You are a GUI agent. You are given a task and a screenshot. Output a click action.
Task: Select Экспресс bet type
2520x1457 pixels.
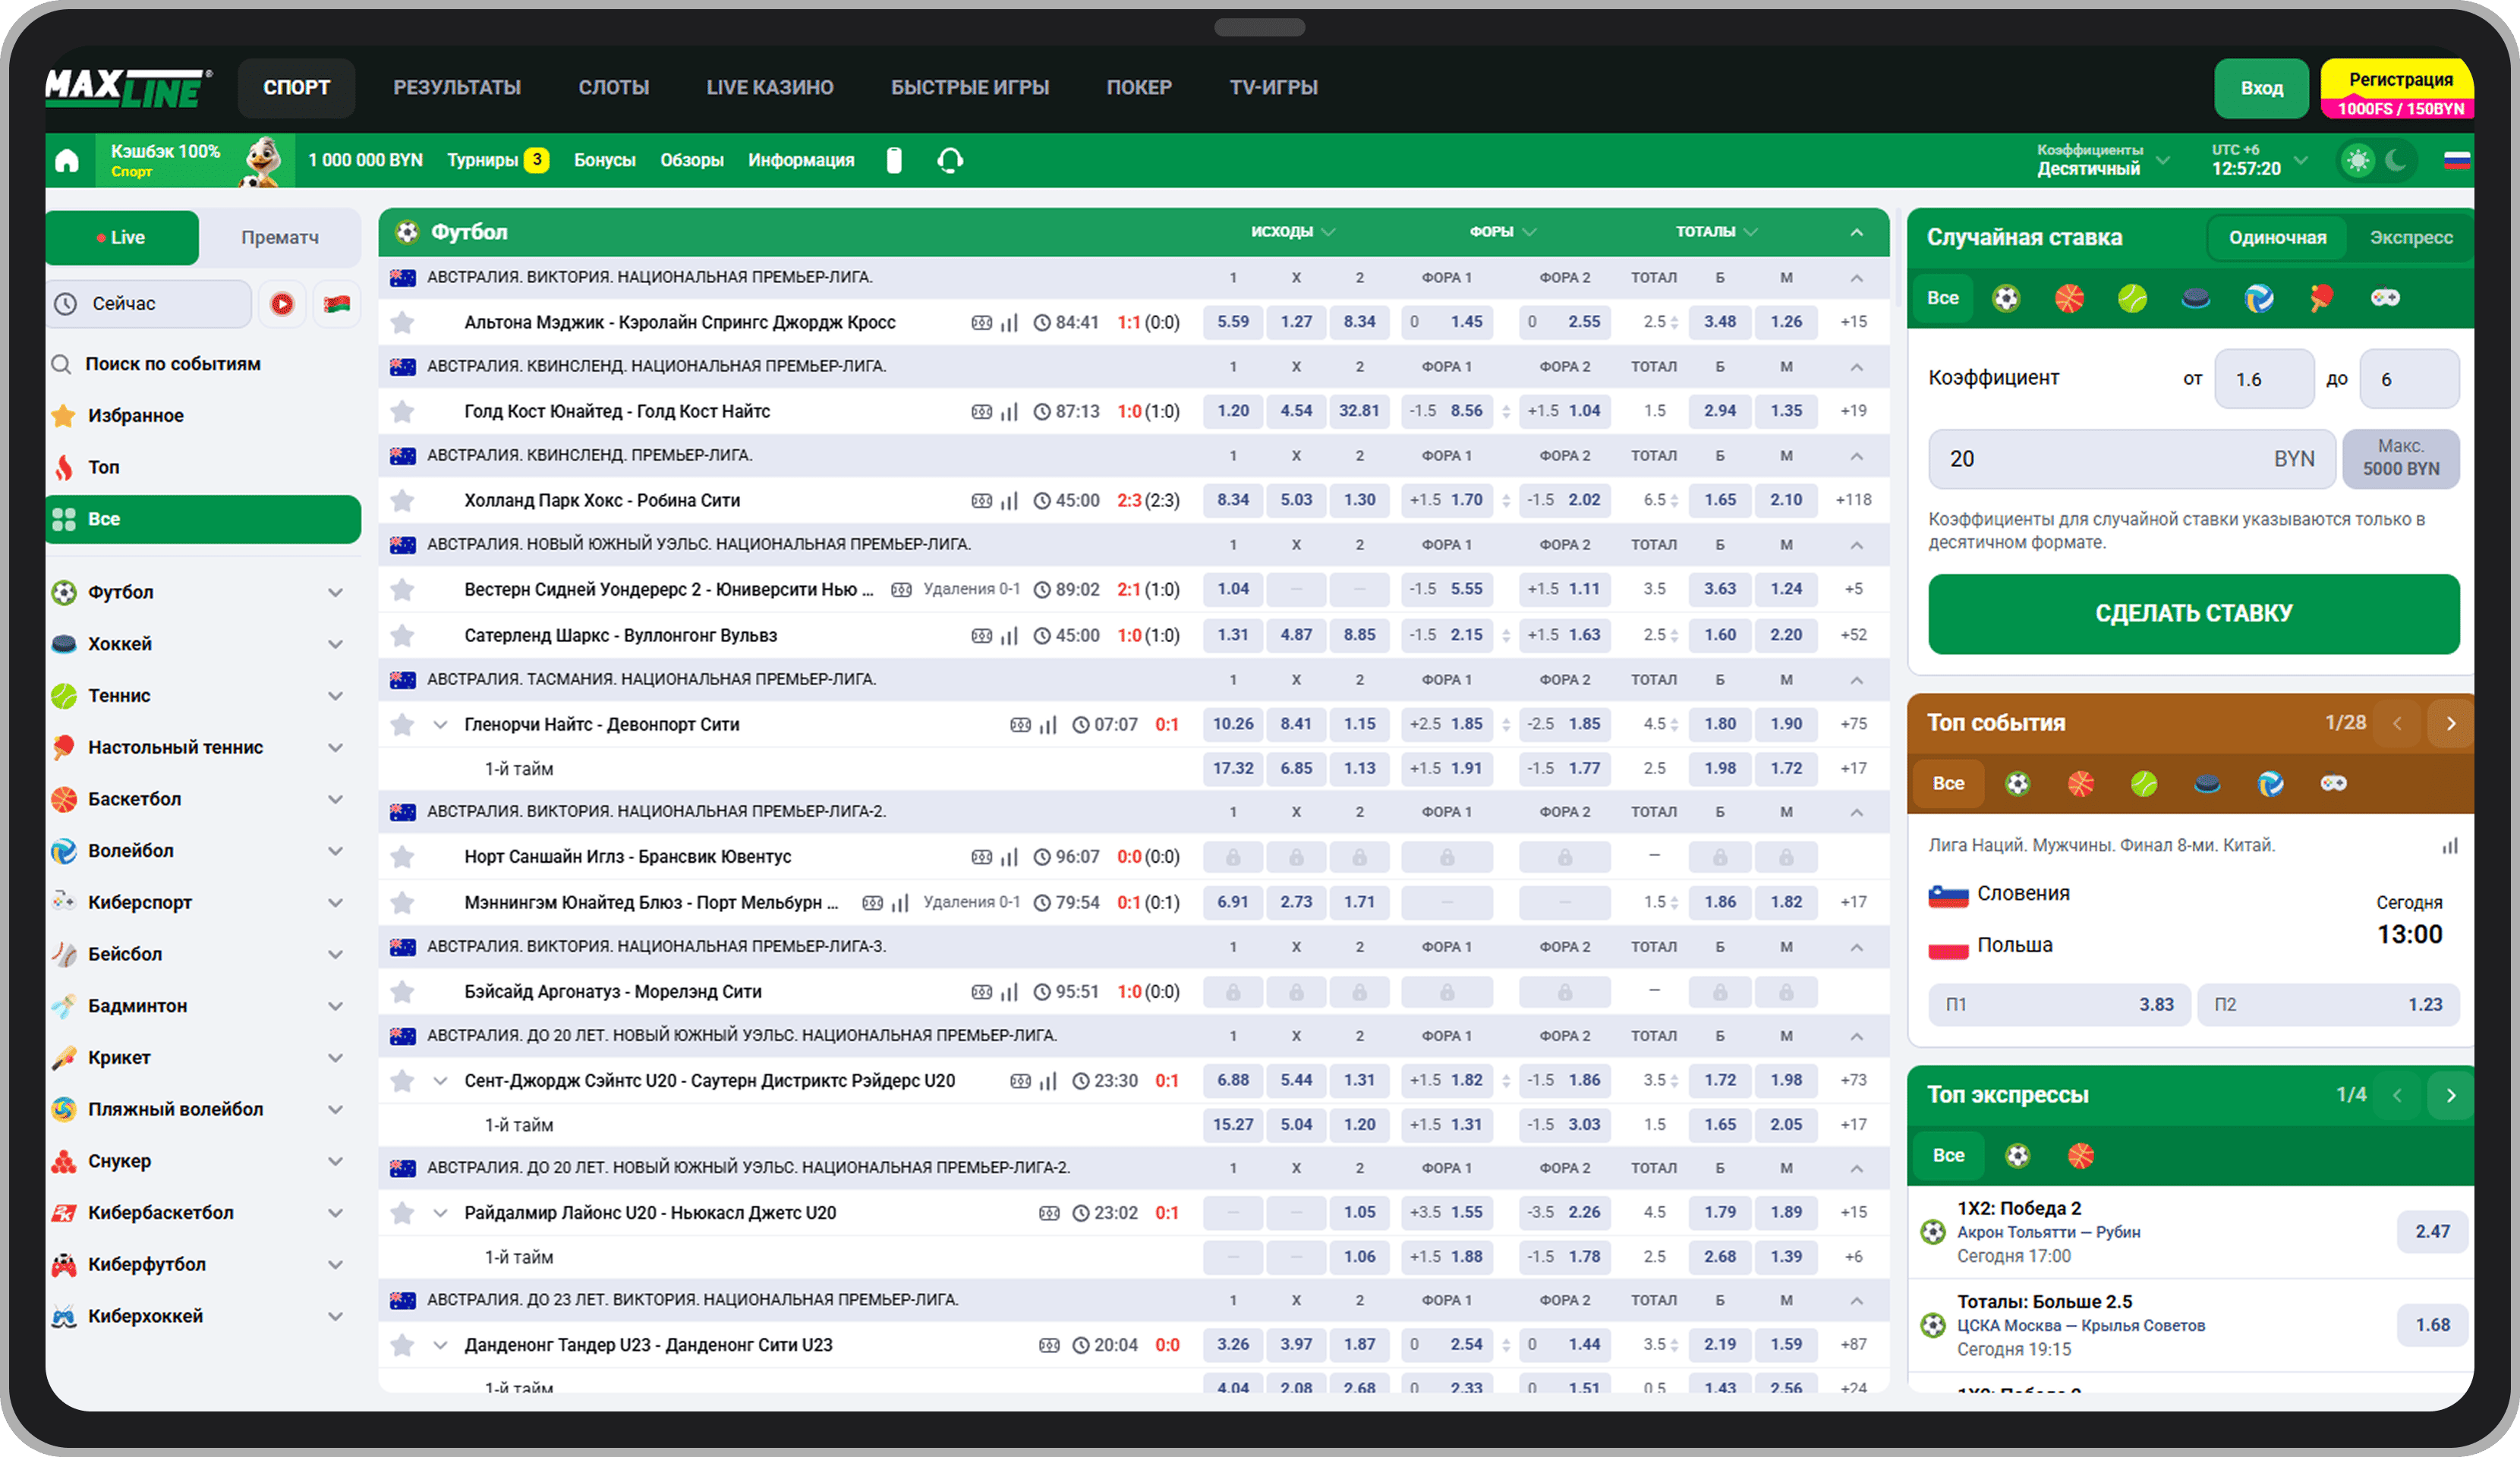[x=2411, y=237]
